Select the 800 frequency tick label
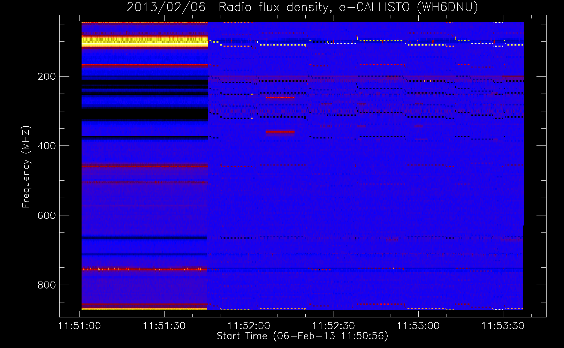This screenshot has height=348, width=564. click(47, 285)
